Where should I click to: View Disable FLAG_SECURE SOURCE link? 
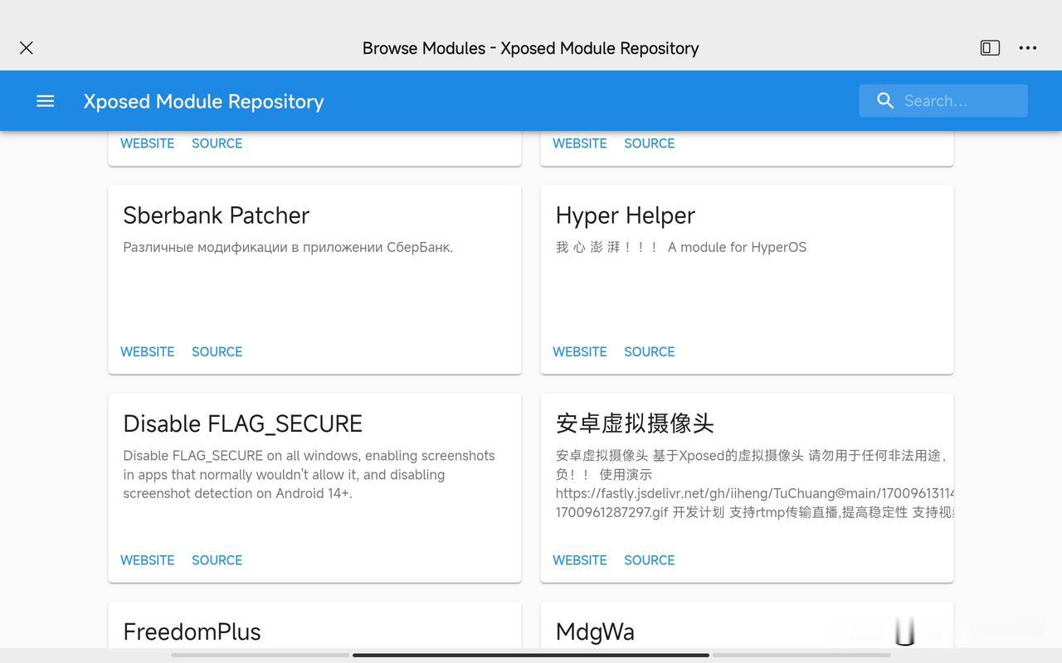[x=217, y=560]
